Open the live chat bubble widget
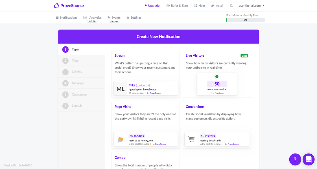The image size is (317, 169). pos(309,159)
